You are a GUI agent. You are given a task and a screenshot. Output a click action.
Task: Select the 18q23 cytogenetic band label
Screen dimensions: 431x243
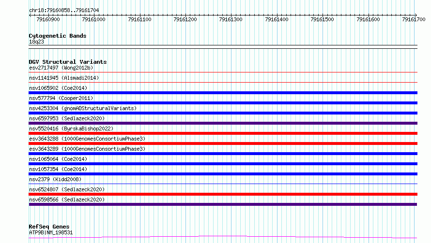(36, 42)
